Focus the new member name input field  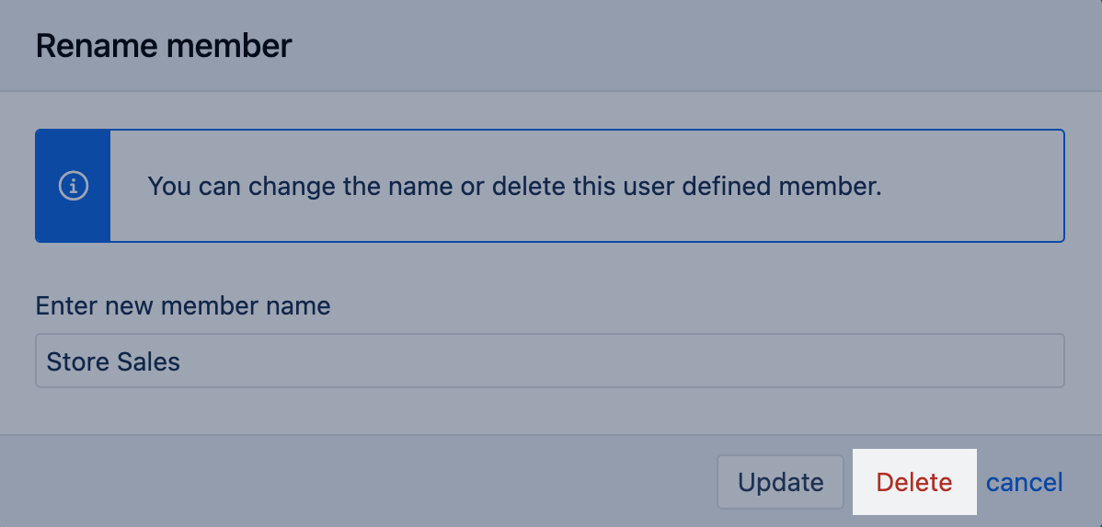point(549,361)
